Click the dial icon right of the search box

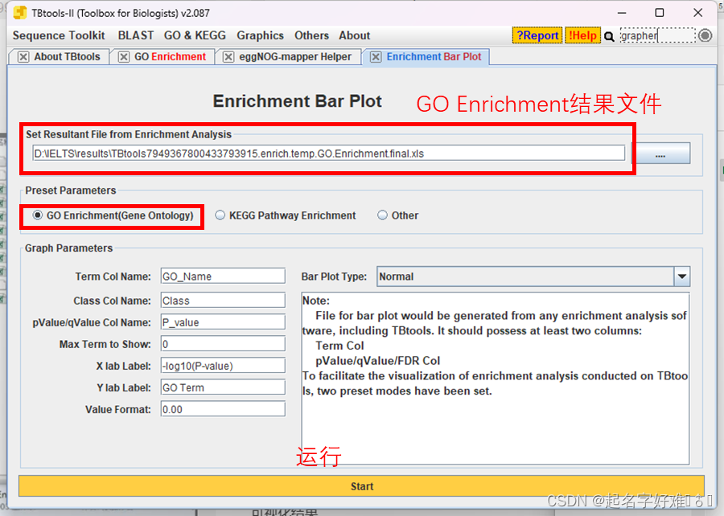point(705,35)
